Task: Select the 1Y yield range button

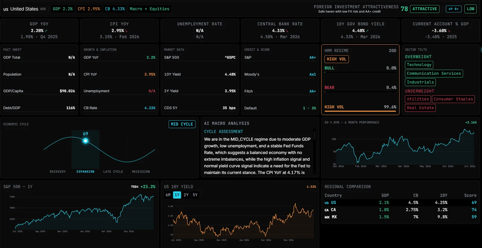Action: pyautogui.click(x=177, y=195)
